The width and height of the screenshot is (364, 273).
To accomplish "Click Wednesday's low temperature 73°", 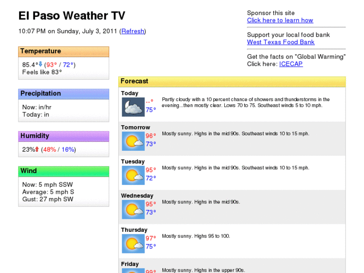I will click(151, 212).
